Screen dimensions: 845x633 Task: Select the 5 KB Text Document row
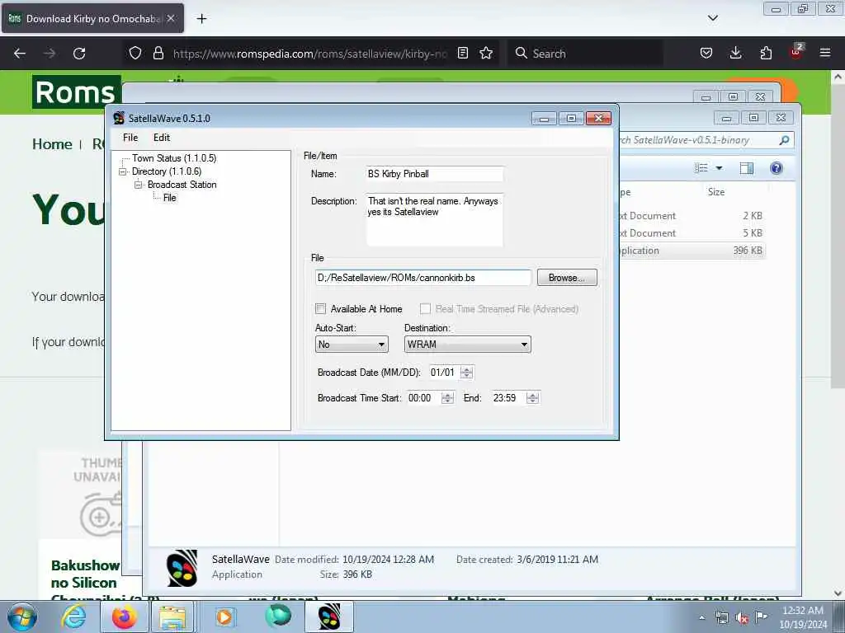click(x=692, y=233)
